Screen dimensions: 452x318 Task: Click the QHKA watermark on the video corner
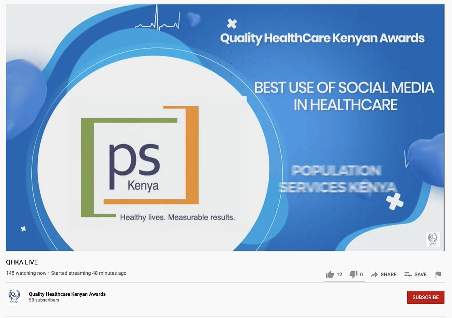click(432, 239)
